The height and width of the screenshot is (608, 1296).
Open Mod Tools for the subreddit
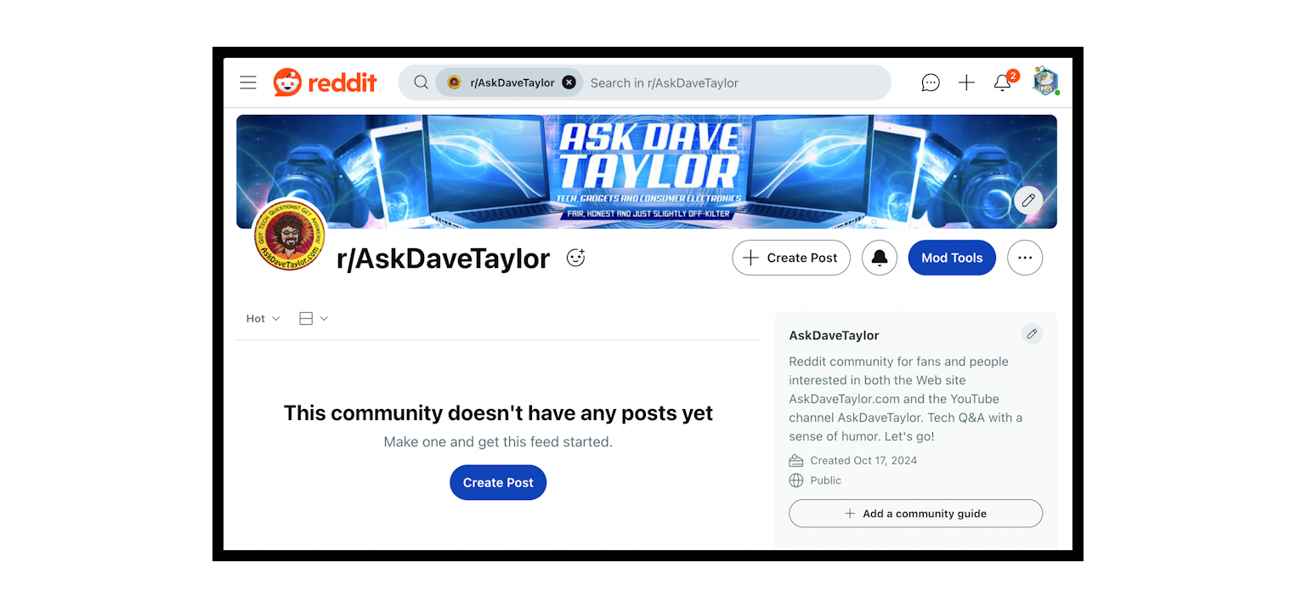pyautogui.click(x=952, y=257)
